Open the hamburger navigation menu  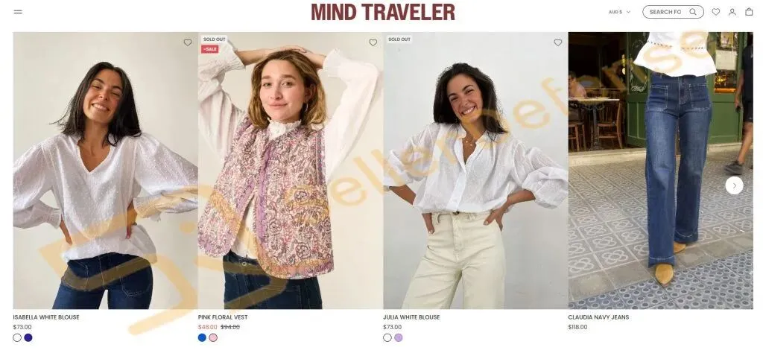pyautogui.click(x=18, y=12)
